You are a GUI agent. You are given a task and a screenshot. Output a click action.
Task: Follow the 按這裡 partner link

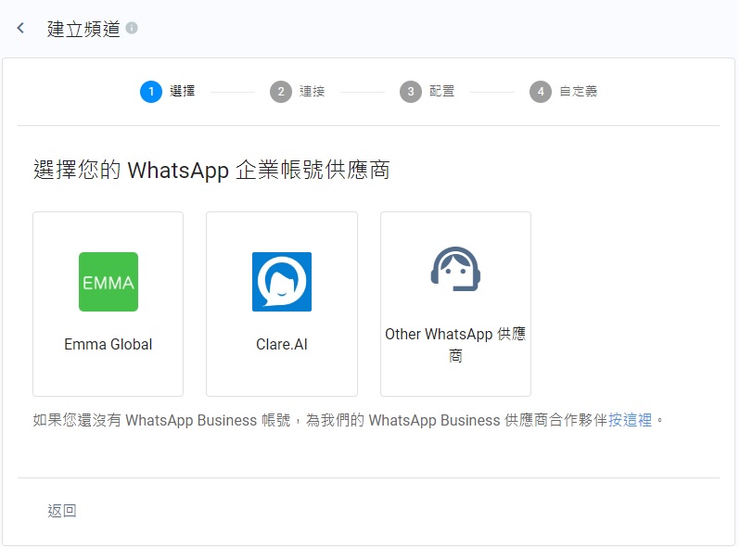630,420
